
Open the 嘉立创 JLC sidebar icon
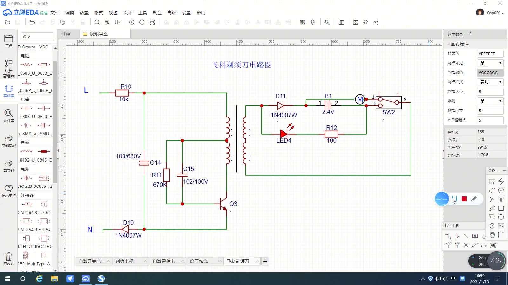point(9,166)
